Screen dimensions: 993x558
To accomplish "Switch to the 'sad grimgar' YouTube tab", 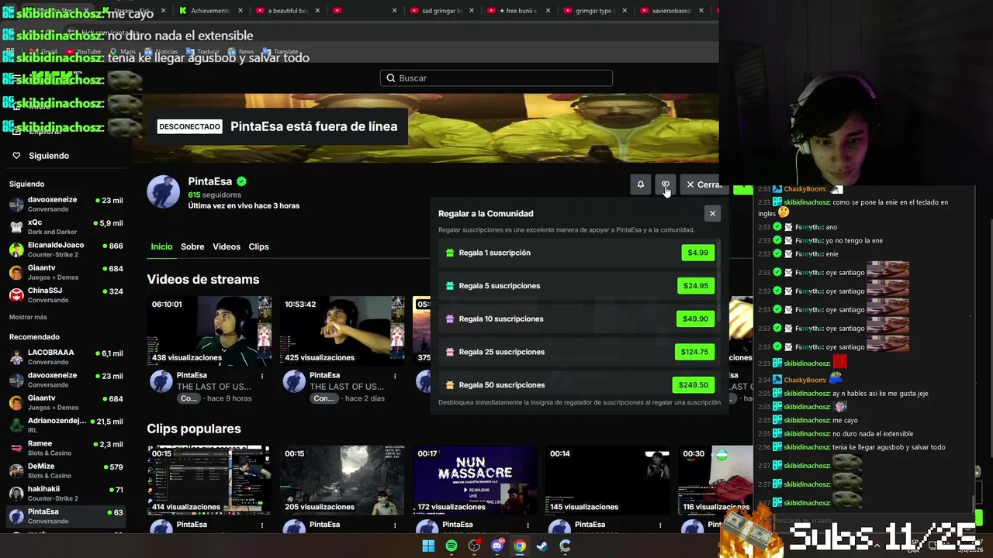I will click(441, 11).
